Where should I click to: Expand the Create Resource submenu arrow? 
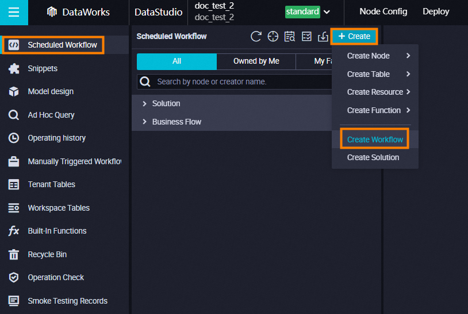point(408,92)
